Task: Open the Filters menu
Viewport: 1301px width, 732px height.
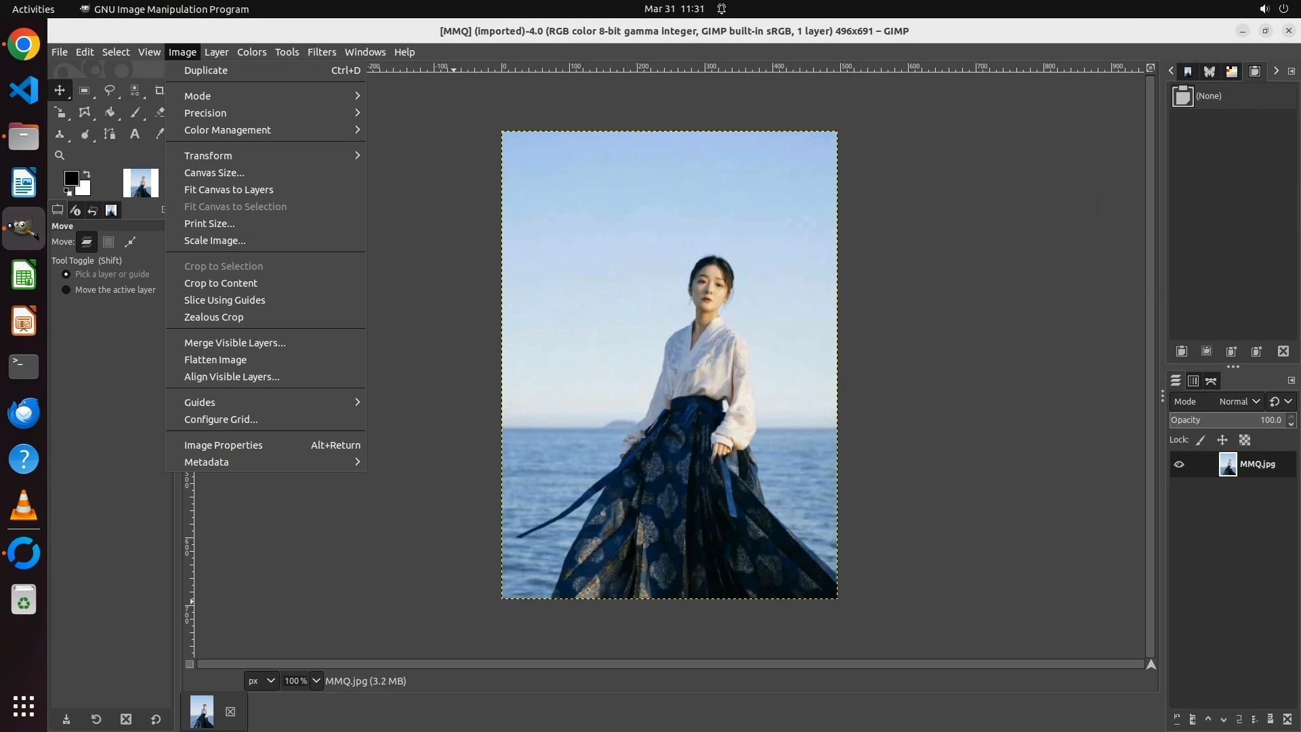Action: coord(321,52)
